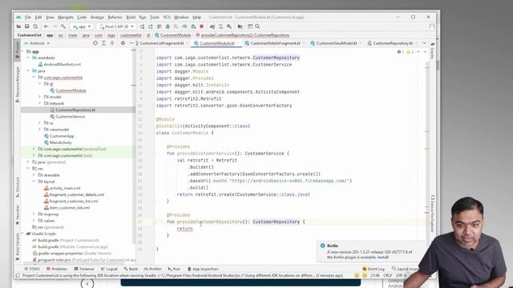Hide the project panel via minus icon
Screen dimensions: 513x288
(x=131, y=43)
